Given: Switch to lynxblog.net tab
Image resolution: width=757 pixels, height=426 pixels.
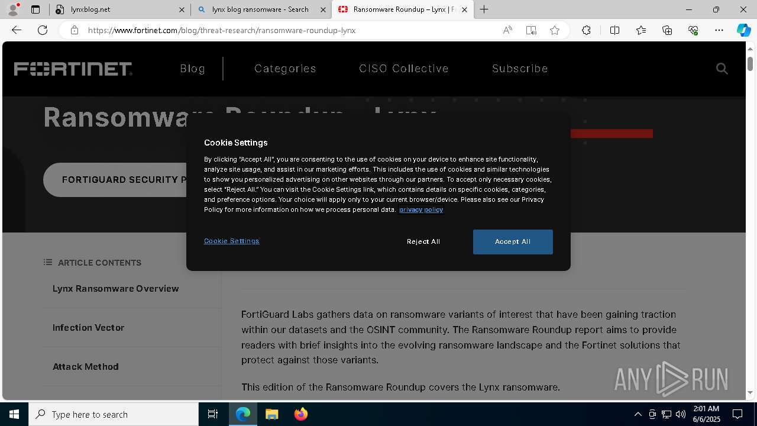Looking at the screenshot, I should tap(120, 9).
